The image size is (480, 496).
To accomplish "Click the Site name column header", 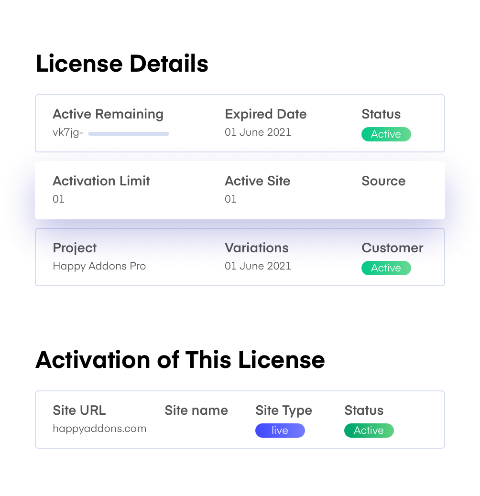I will point(196,410).
